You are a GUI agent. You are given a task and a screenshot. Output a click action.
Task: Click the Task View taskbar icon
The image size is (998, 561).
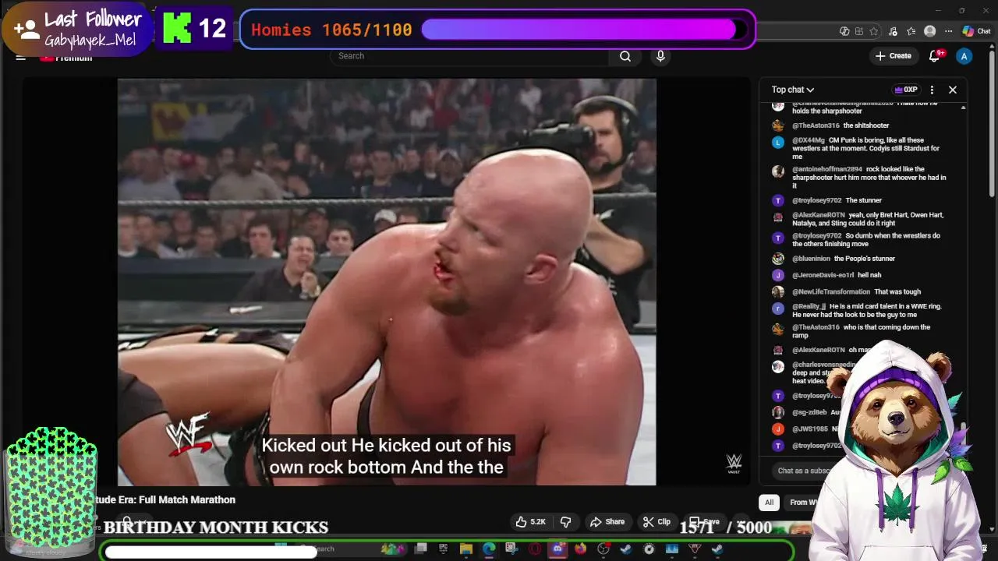click(421, 549)
